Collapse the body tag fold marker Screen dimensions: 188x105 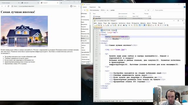coord(100,43)
